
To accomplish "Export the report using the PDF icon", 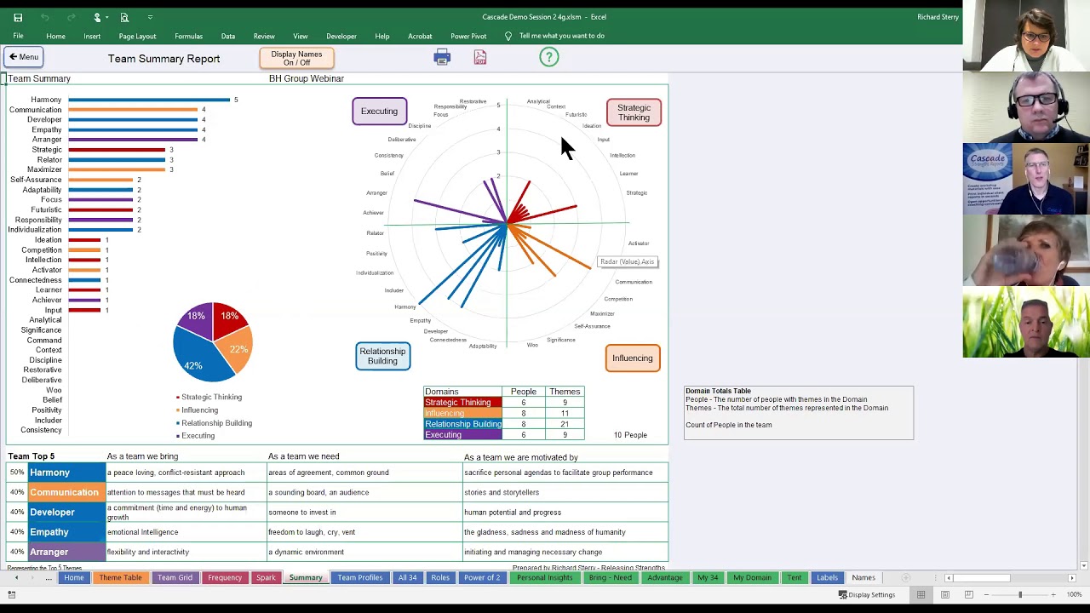I will (x=480, y=57).
